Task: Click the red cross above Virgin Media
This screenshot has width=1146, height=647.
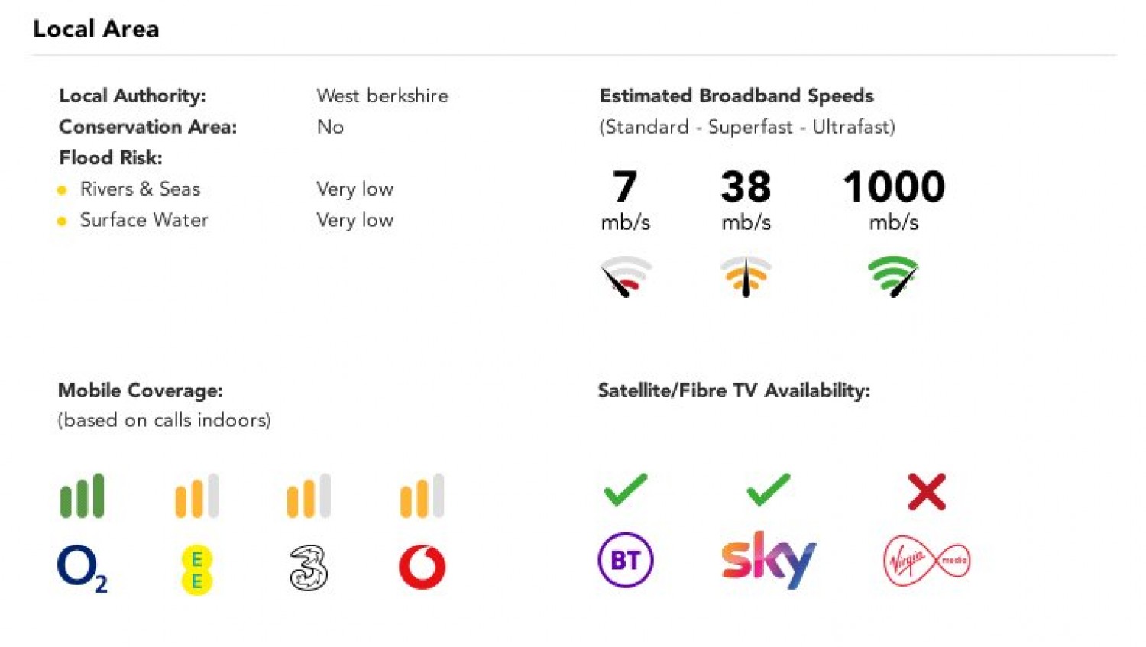Action: (927, 491)
